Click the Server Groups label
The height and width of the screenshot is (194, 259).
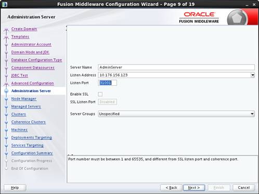[x=83, y=114]
